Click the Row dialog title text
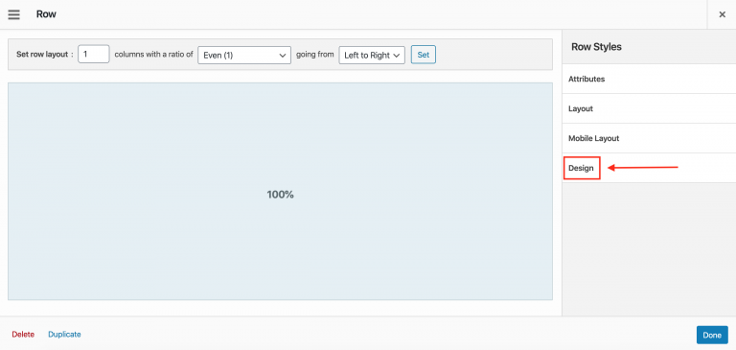The height and width of the screenshot is (350, 736). pos(46,14)
